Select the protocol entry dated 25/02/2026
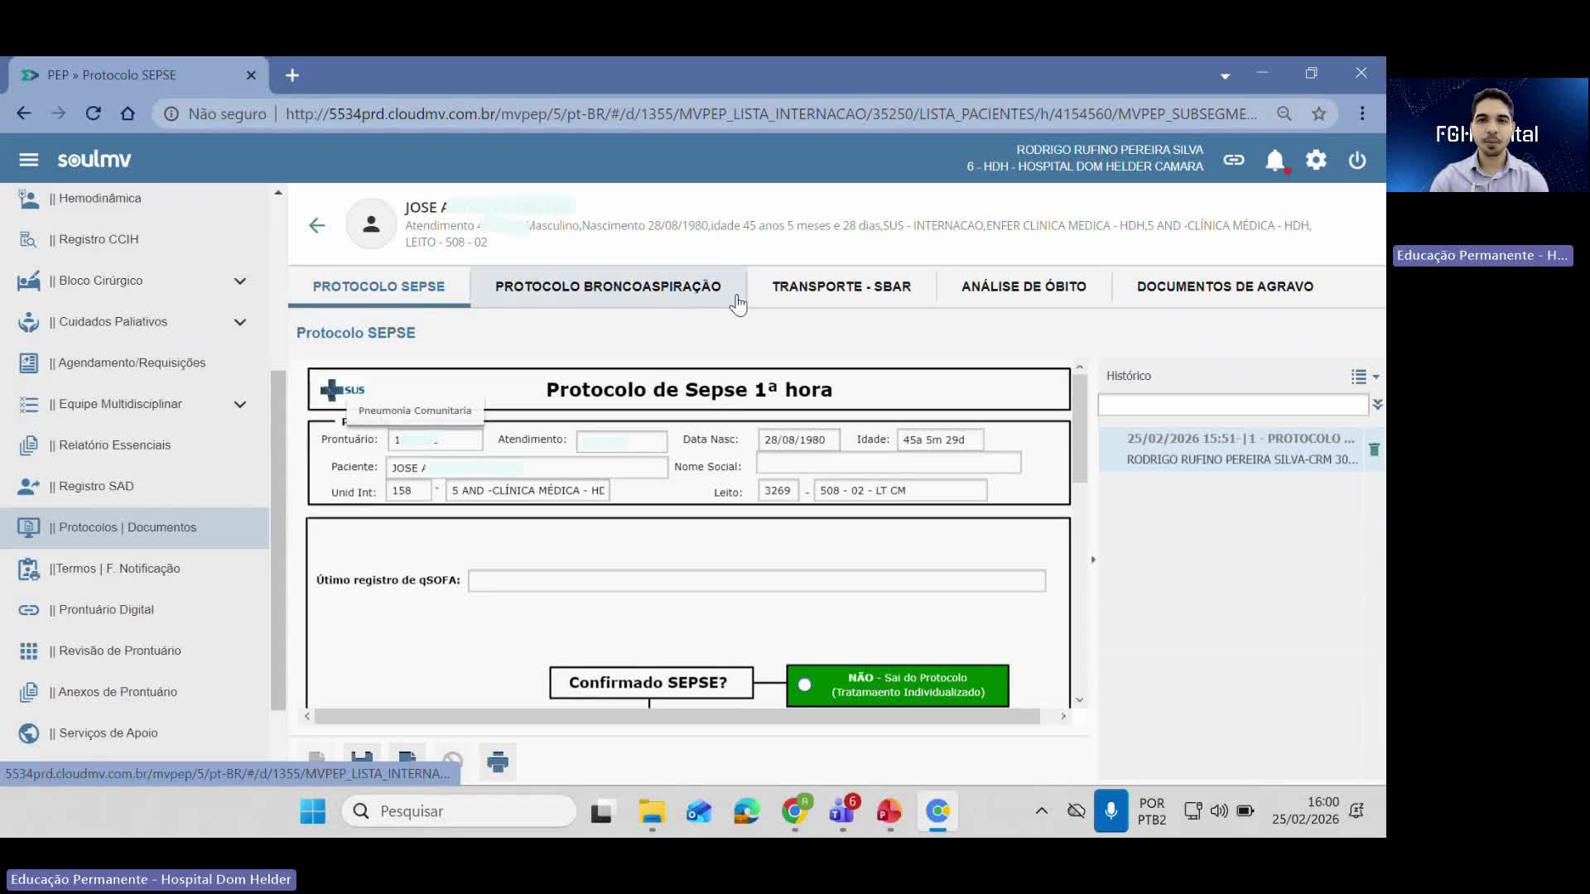This screenshot has width=1590, height=894. pyautogui.click(x=1234, y=447)
